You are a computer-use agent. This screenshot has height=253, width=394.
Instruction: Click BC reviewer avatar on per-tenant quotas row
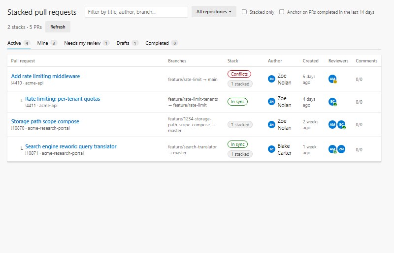(x=332, y=102)
